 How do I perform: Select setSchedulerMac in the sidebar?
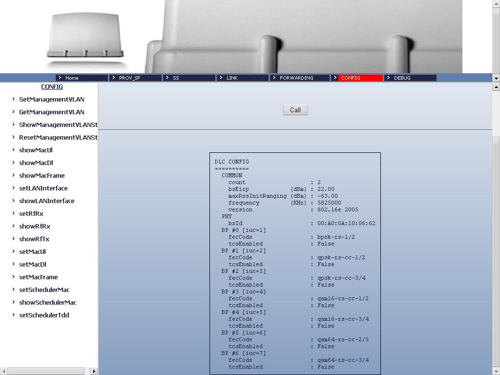click(44, 290)
